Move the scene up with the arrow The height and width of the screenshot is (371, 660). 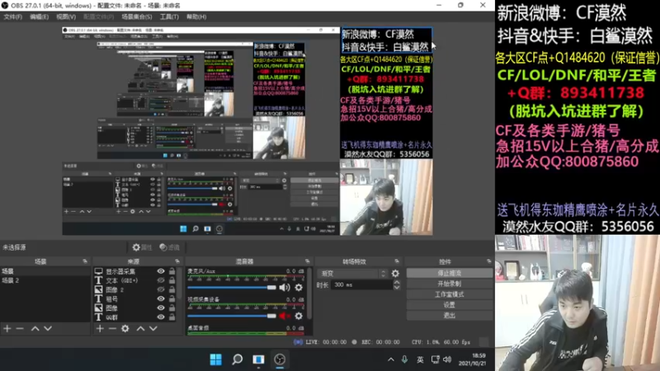35,328
